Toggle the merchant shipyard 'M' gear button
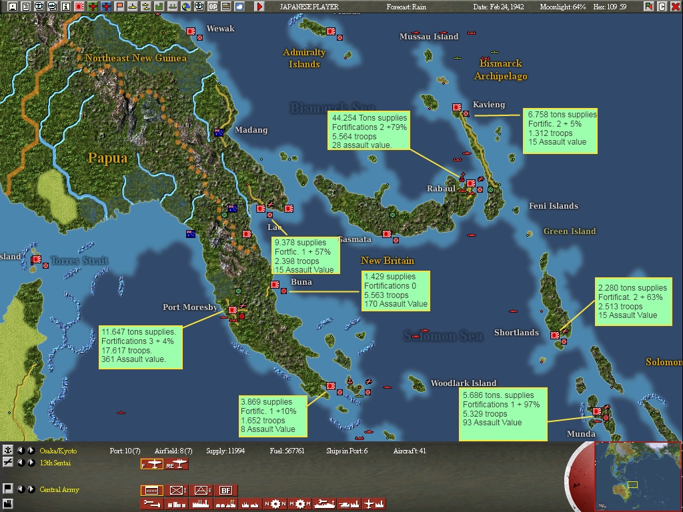Image resolution: width=683 pixels, height=512 pixels. 299,504
